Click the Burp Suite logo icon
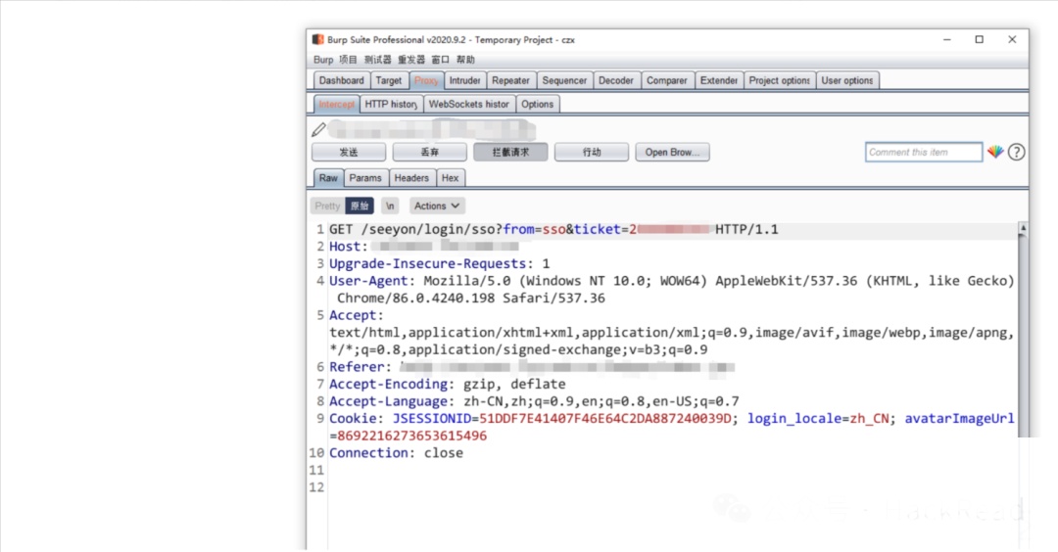The width and height of the screenshot is (1058, 552). tap(317, 40)
